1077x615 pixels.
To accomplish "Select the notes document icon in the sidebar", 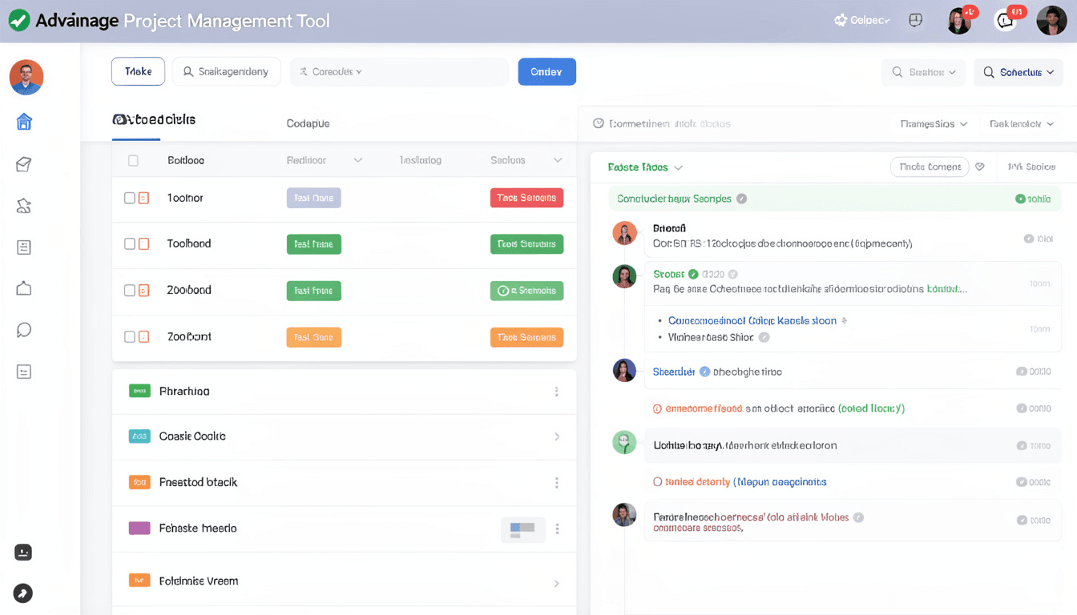I will pos(23,247).
